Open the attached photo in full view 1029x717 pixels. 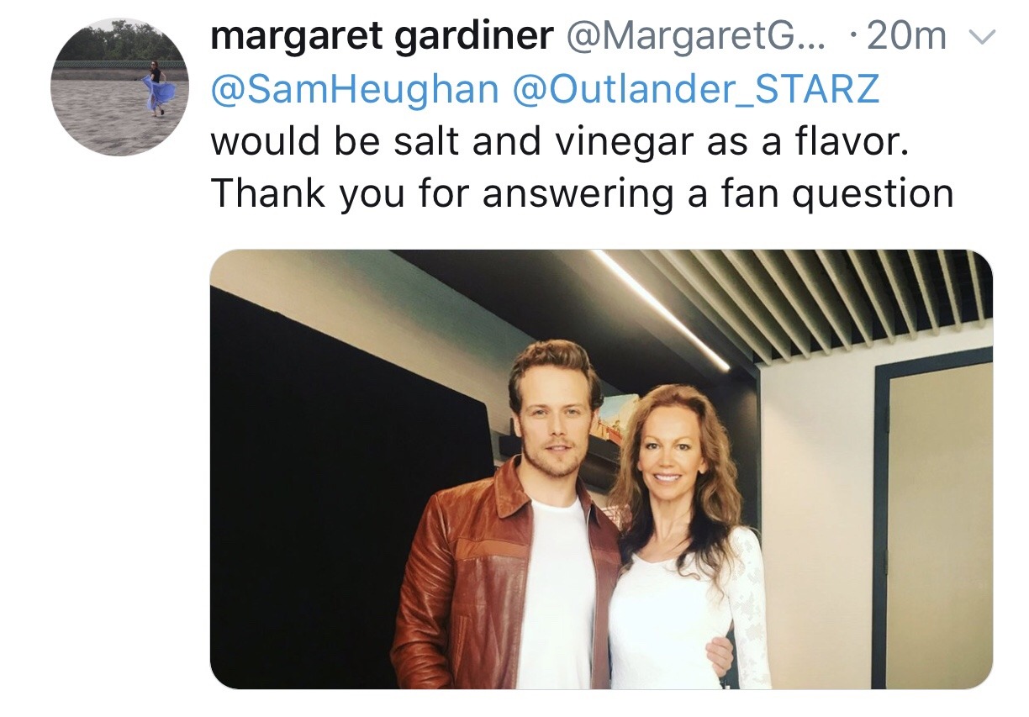pos(601,469)
